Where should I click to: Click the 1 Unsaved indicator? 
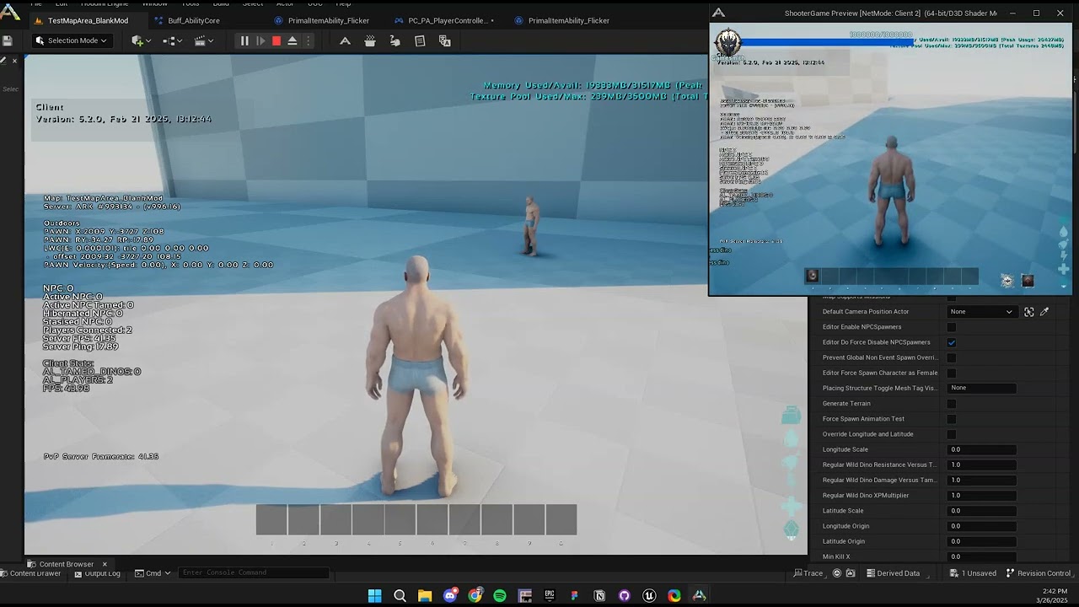(973, 573)
